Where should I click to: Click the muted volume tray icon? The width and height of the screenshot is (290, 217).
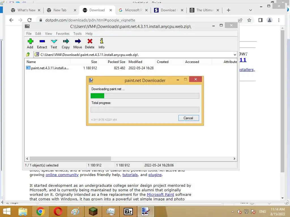tap(239, 212)
